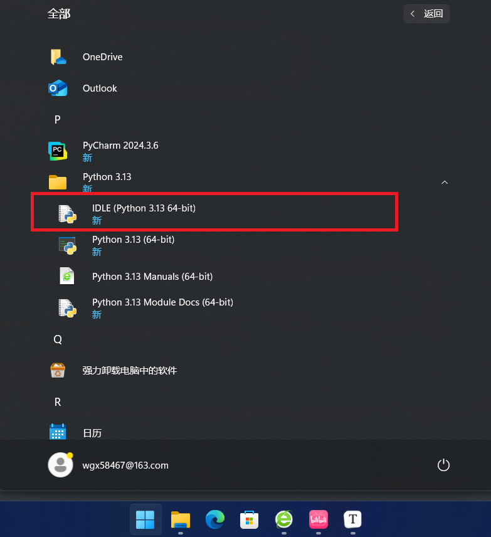Select the OneDrive label text

pos(102,57)
